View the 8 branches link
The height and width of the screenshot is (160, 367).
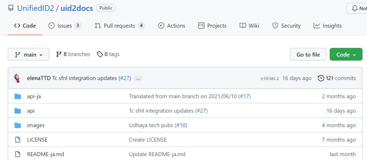[73, 54]
